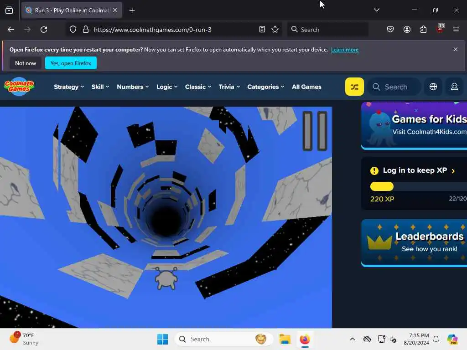Open recent browsing Firefox View icon
Image resolution: width=467 pixels, height=350 pixels.
pos(9,10)
